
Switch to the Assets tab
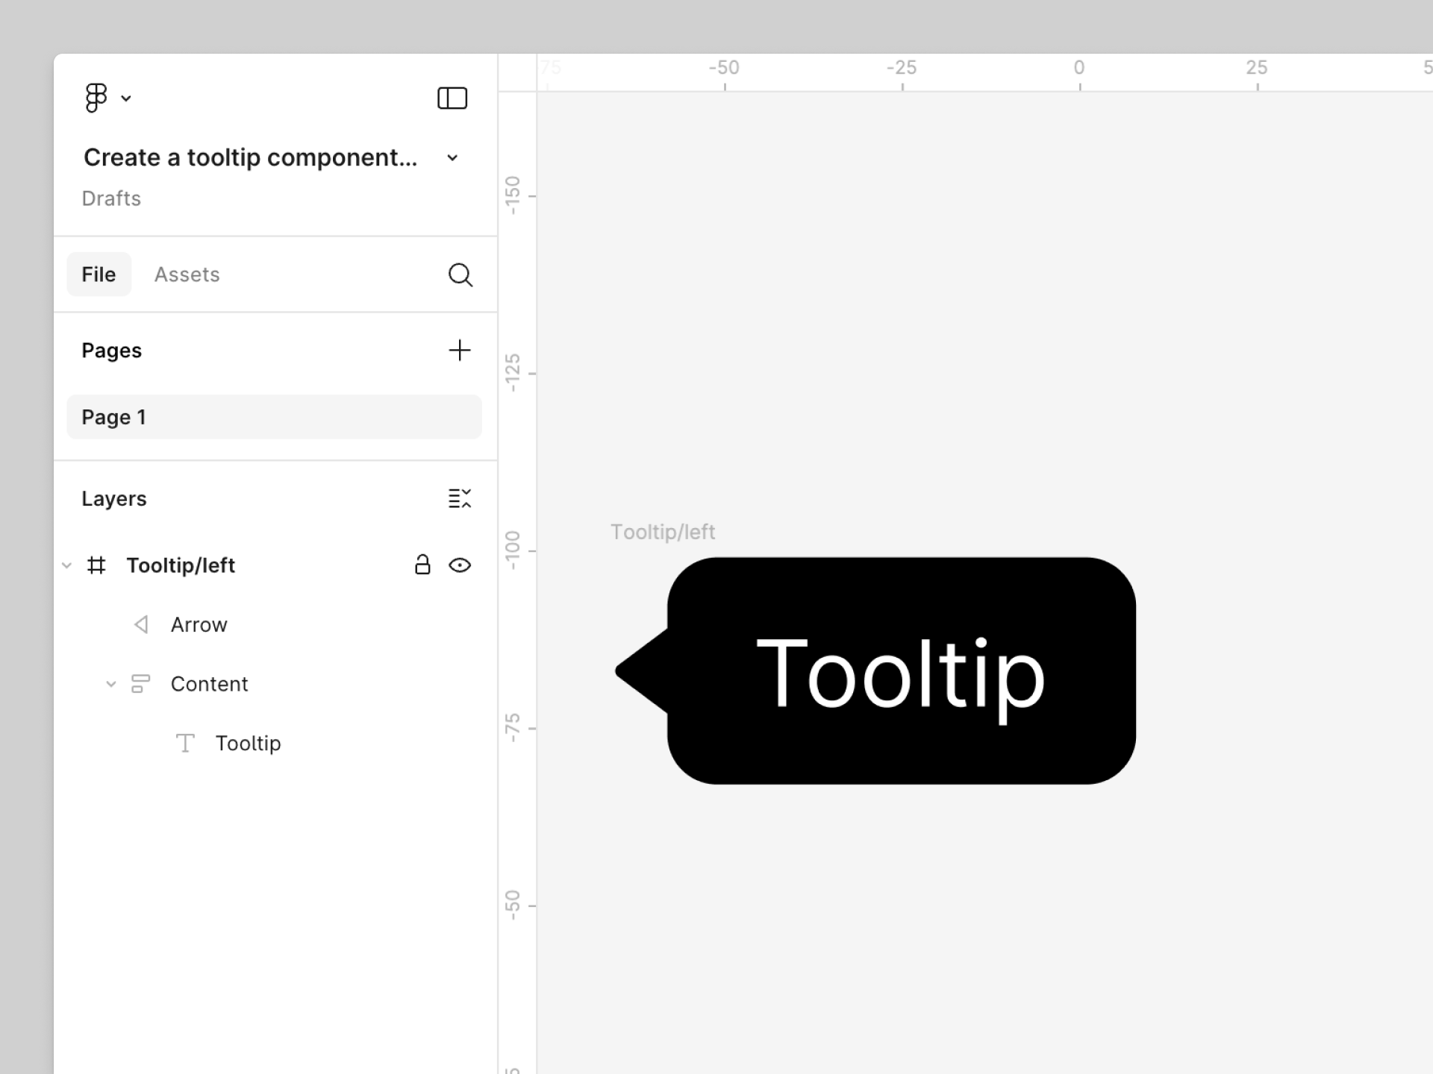[x=187, y=274]
